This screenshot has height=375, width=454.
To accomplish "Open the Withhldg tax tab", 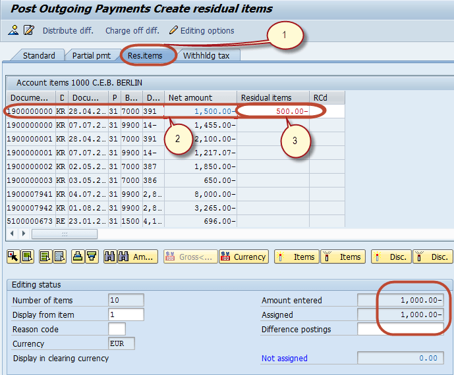I will pos(206,55).
